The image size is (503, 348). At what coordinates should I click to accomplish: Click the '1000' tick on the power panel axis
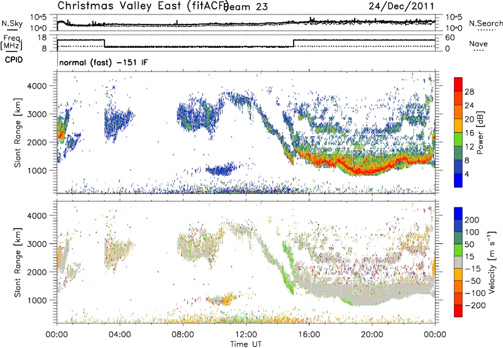point(37,170)
